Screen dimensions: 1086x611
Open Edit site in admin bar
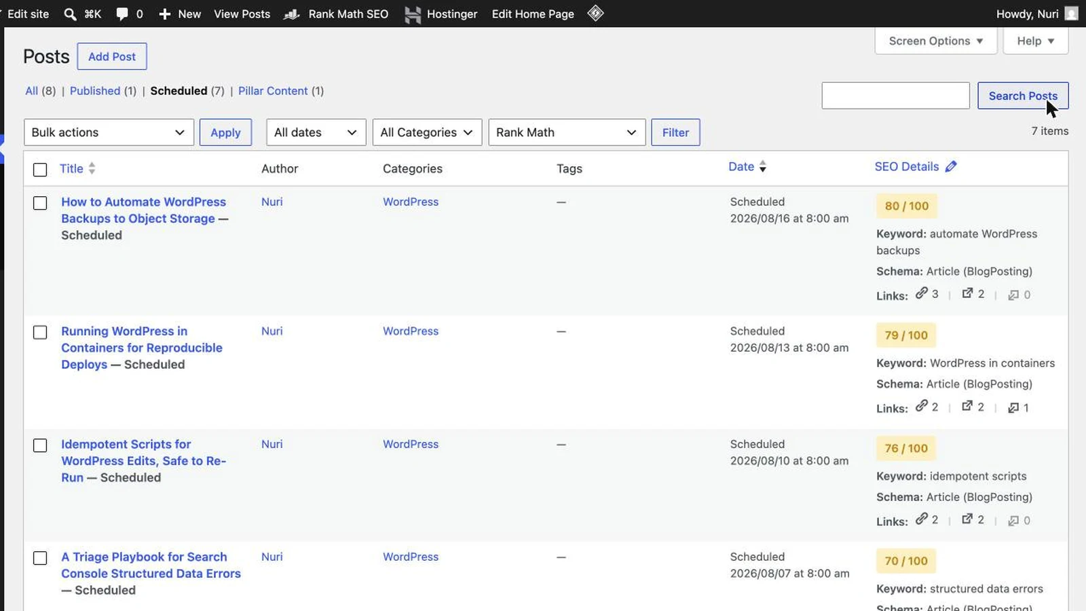pos(28,14)
